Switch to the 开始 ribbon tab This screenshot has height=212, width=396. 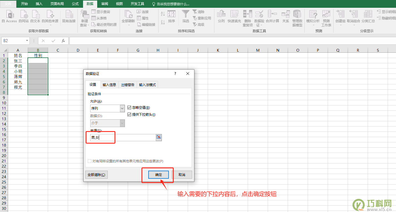click(x=24, y=4)
